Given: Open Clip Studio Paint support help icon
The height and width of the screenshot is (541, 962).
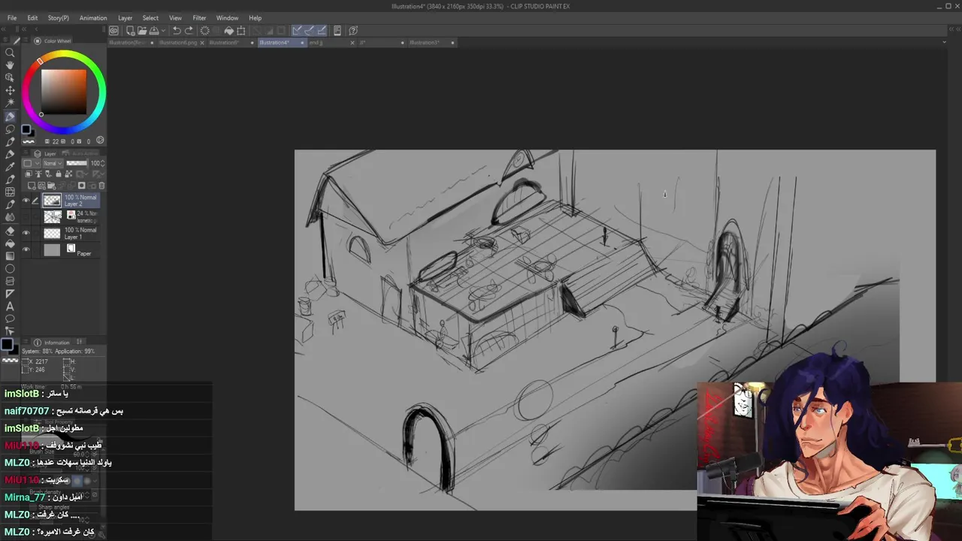Looking at the screenshot, I should coord(353,31).
